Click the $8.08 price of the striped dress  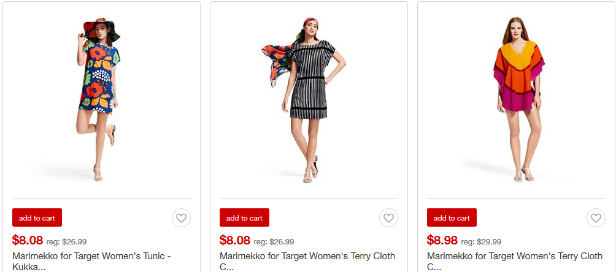tap(235, 240)
